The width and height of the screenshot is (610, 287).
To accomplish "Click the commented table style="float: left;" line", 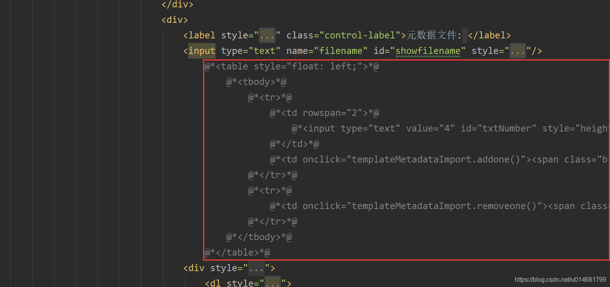I will [292, 66].
